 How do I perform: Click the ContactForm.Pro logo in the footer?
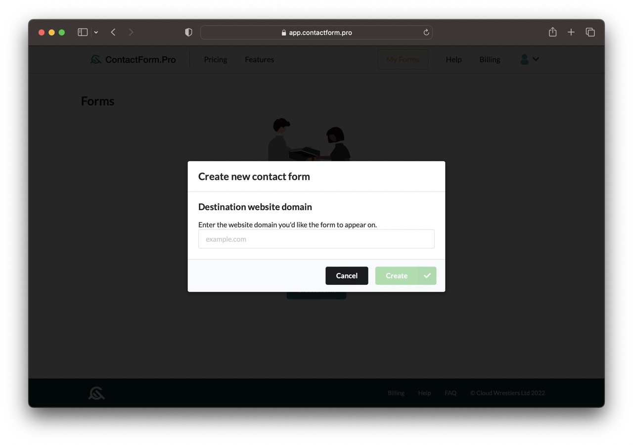pos(96,393)
